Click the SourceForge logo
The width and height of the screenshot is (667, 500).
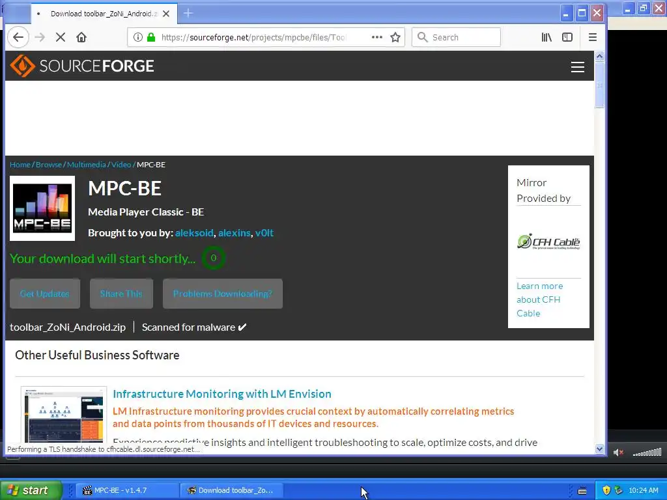click(x=81, y=66)
